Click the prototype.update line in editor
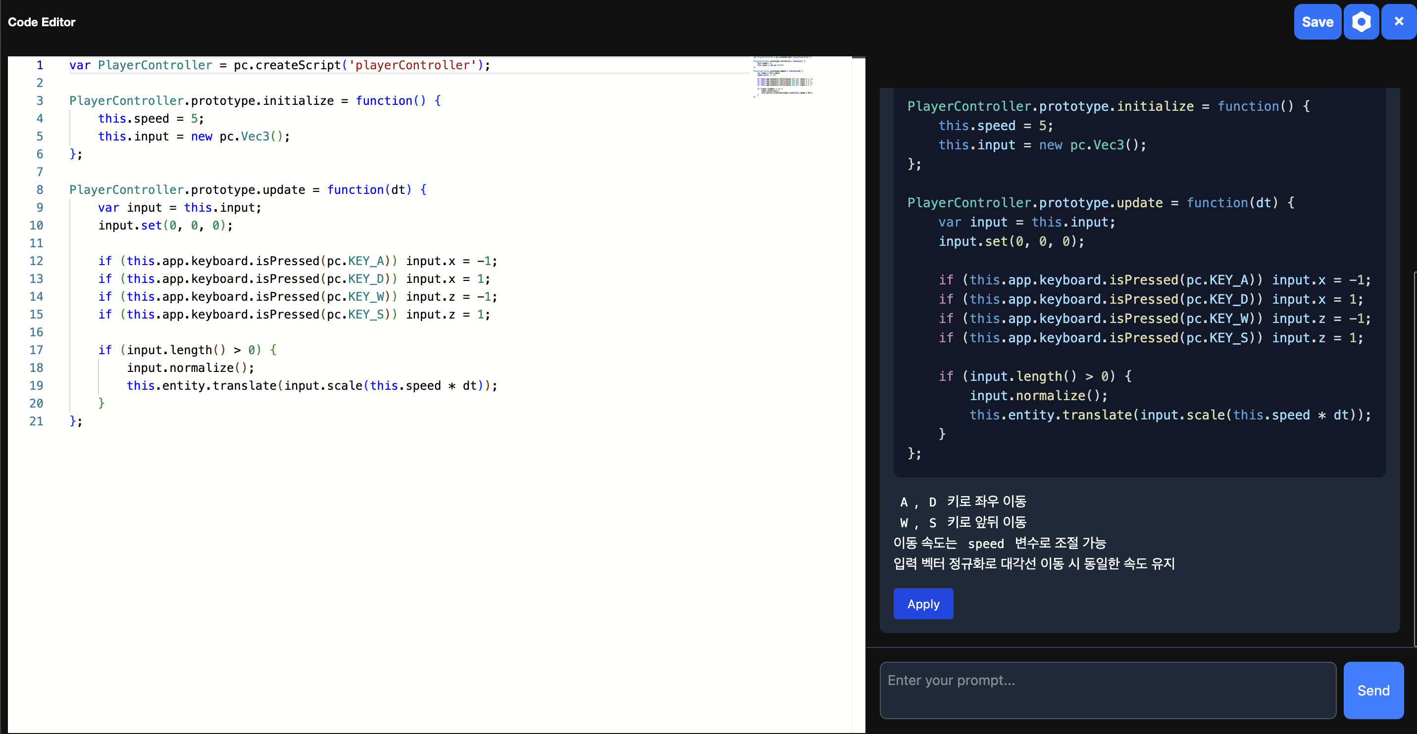 click(248, 189)
